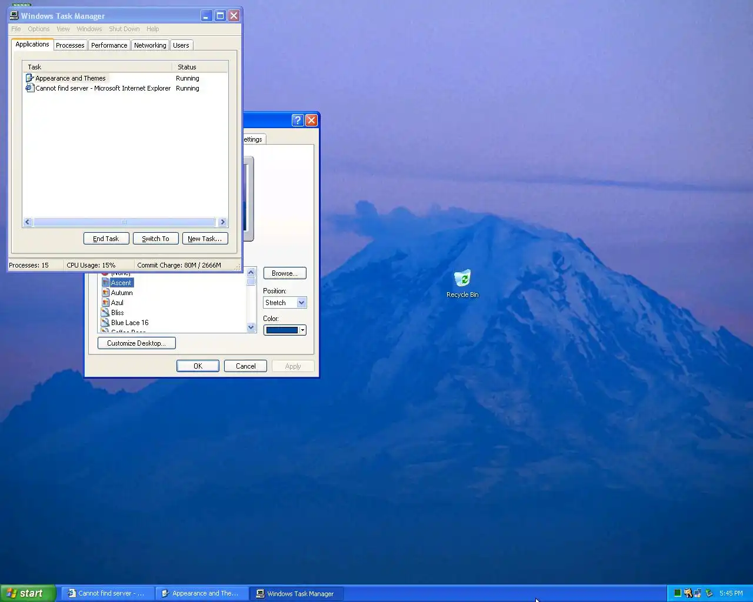The height and width of the screenshot is (602, 753).
Task: Click left arrow of task list scrollbar
Action: click(x=28, y=222)
